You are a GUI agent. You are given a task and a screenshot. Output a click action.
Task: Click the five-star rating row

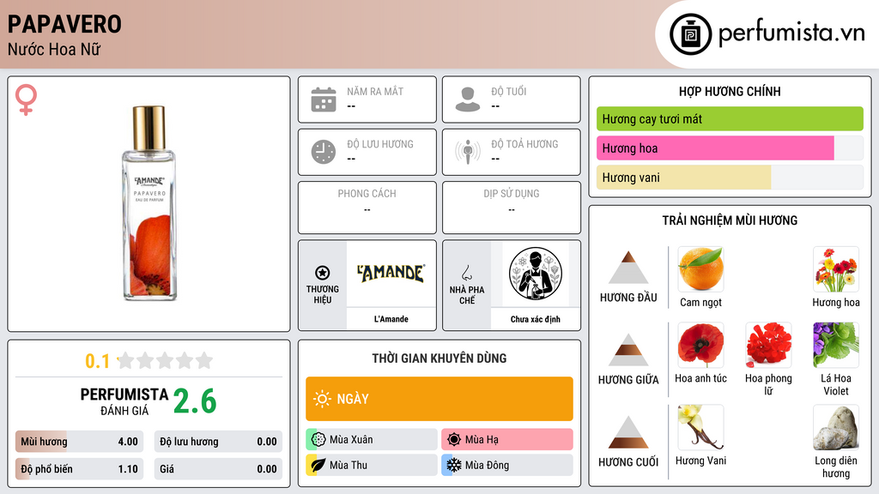(x=165, y=360)
